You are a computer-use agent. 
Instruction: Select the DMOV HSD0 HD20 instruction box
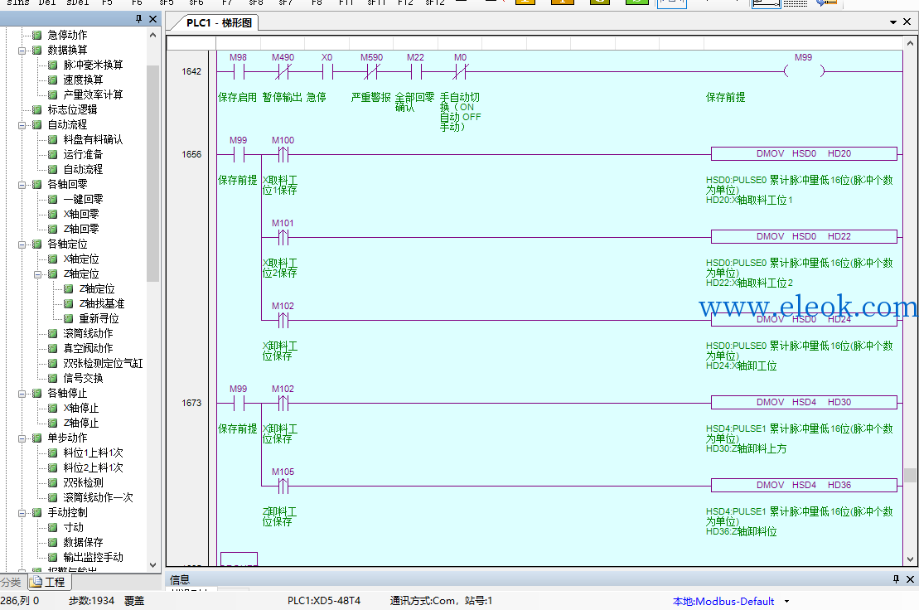tap(804, 153)
